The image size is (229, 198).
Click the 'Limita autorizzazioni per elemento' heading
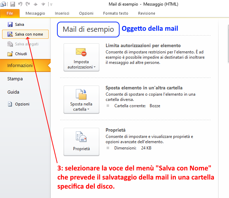(143, 46)
